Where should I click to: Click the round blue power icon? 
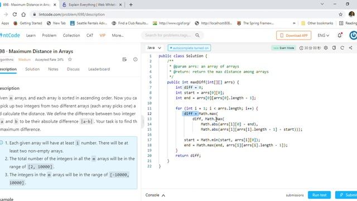point(353,35)
